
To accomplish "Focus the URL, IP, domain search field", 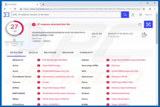I will coord(66,15).
